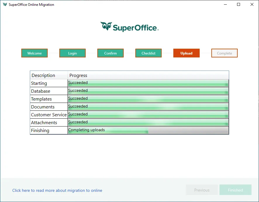Viewport: 259px width, 202px height.
Task: Minimize the migration window
Action: [225, 5]
